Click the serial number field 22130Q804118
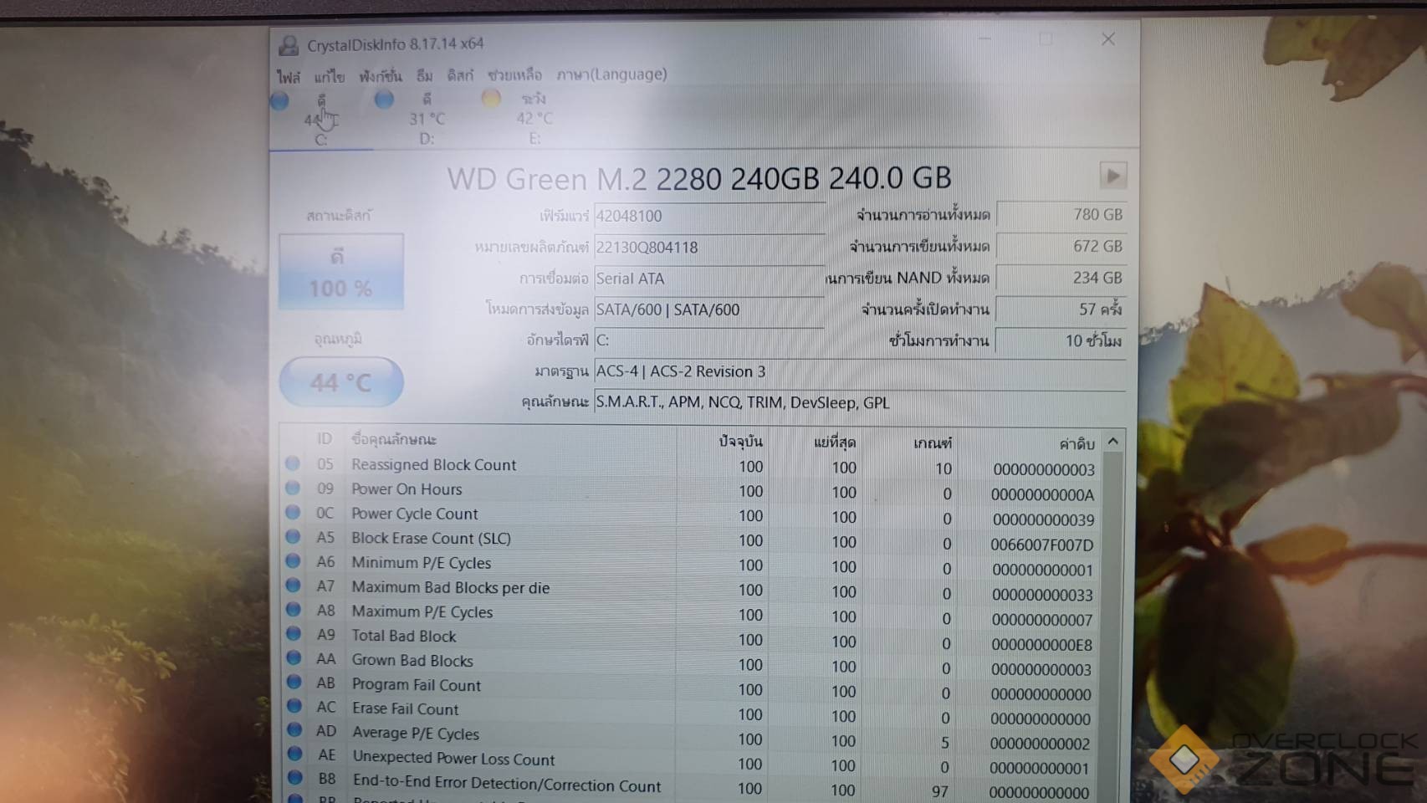Screen dimensions: 1427x803 click(709, 247)
